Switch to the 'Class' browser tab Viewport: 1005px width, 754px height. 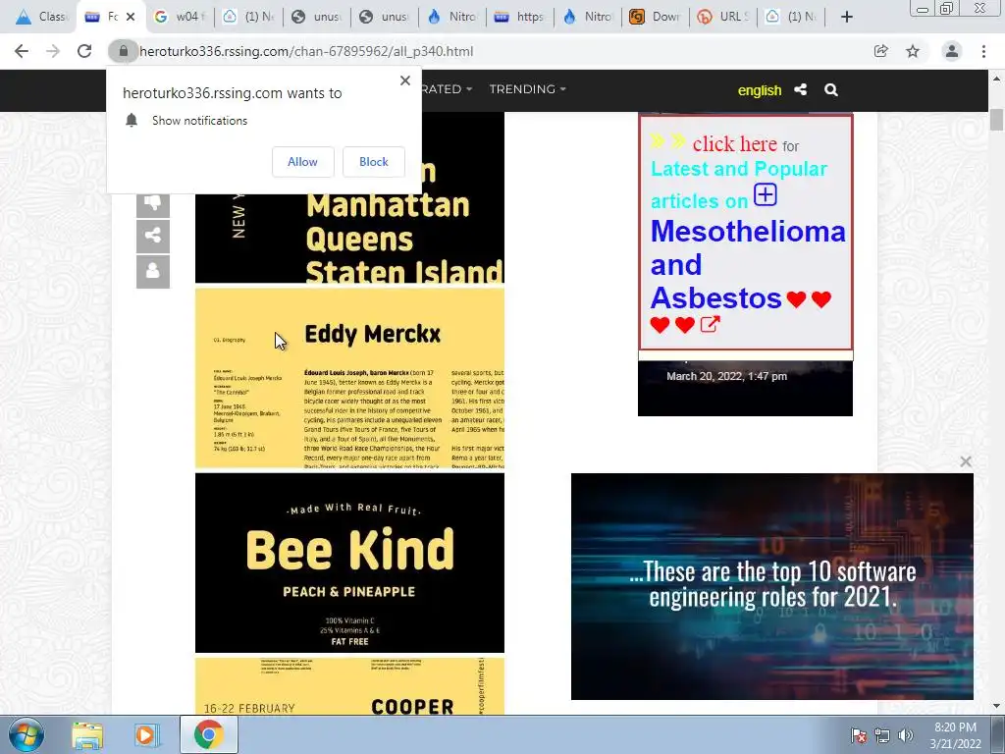point(42,17)
